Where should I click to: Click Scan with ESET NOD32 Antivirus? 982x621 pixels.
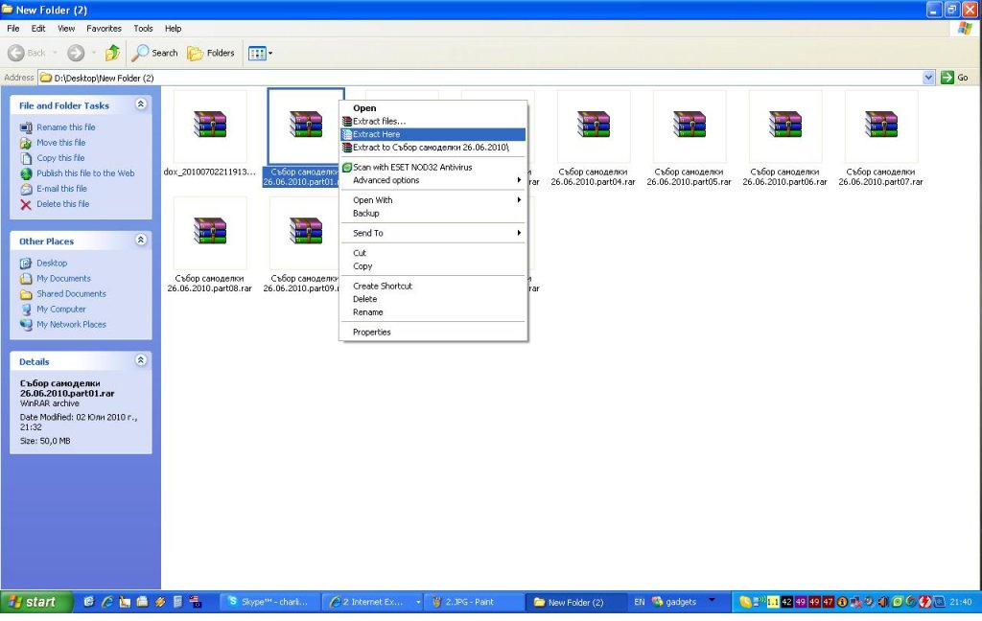[412, 167]
